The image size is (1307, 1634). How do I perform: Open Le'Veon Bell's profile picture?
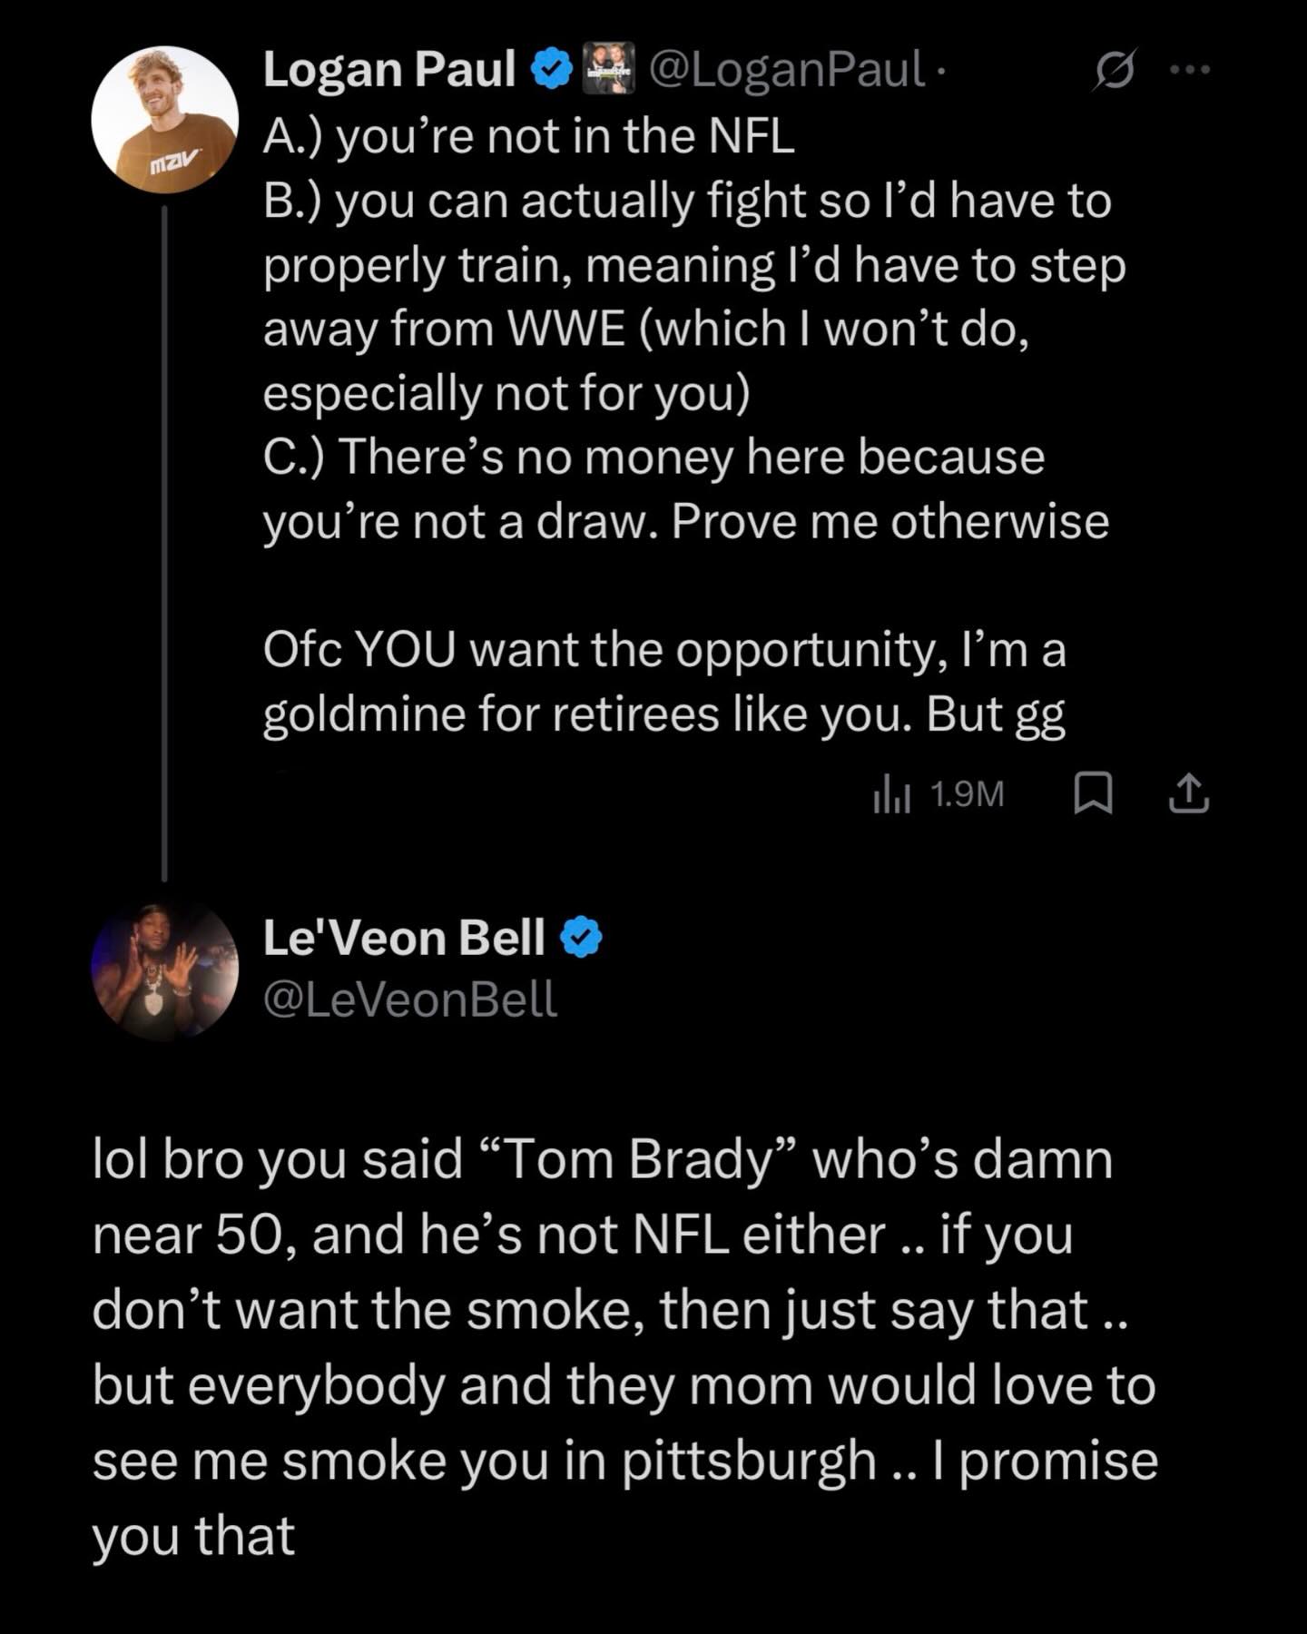pyautogui.click(x=164, y=969)
